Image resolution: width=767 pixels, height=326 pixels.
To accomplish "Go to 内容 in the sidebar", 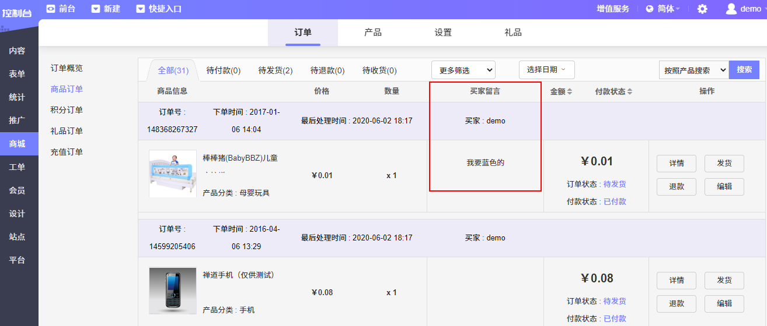I will tap(17, 51).
